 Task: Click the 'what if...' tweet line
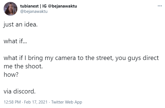click(15, 41)
